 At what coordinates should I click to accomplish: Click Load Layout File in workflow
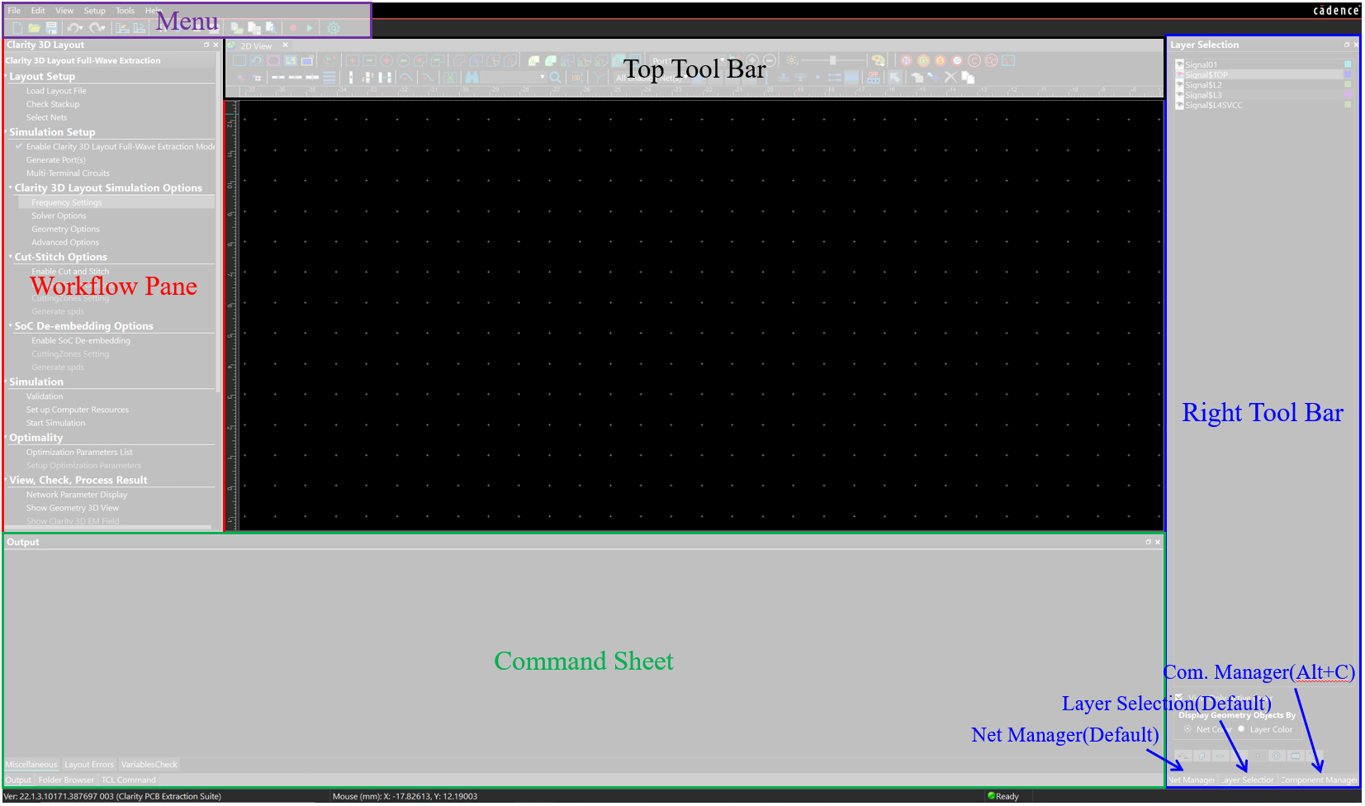click(x=56, y=91)
